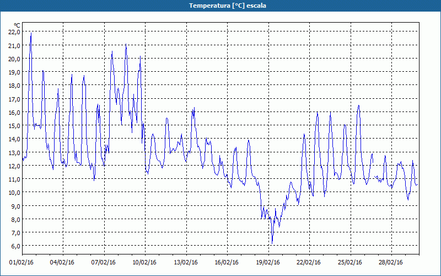Click the 25/02/16 date label
This screenshot has width=441, height=276.
pyautogui.click(x=350, y=263)
